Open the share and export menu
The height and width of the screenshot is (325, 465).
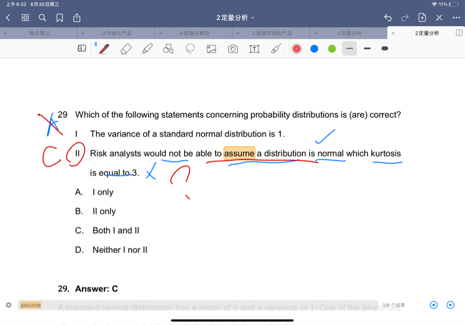pos(77,18)
